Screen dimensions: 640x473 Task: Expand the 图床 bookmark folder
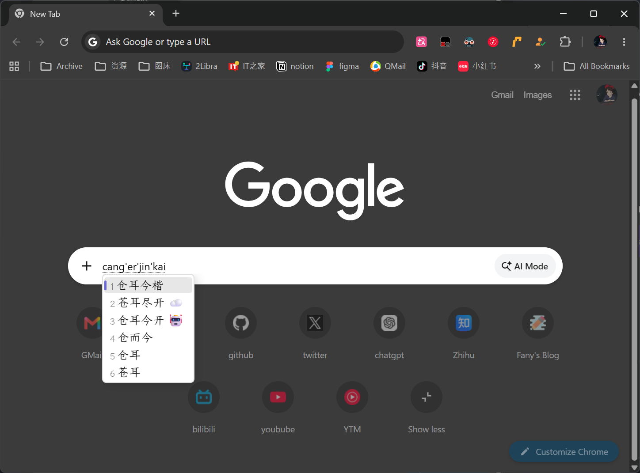tap(155, 66)
